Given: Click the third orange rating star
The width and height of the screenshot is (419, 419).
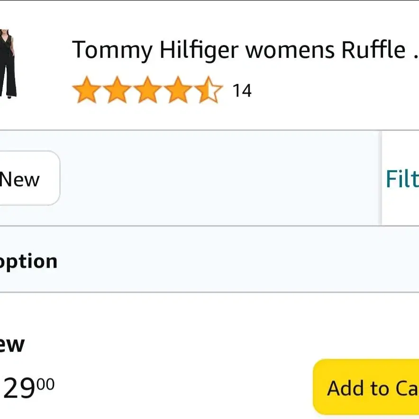Looking at the screenshot, I should 147,90.
